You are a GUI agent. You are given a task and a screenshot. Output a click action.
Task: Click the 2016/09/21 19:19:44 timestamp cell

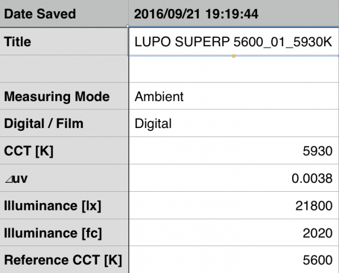coord(233,14)
